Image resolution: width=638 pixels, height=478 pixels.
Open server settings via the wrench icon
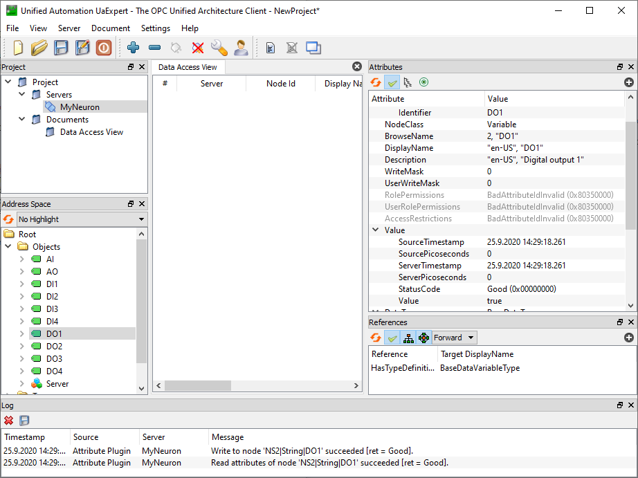pos(219,48)
